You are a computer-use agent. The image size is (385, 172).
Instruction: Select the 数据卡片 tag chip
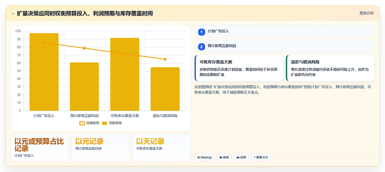261,157
